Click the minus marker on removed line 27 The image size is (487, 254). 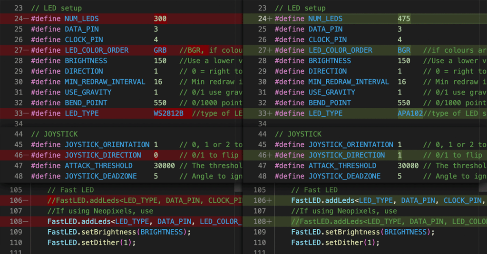click(27, 50)
